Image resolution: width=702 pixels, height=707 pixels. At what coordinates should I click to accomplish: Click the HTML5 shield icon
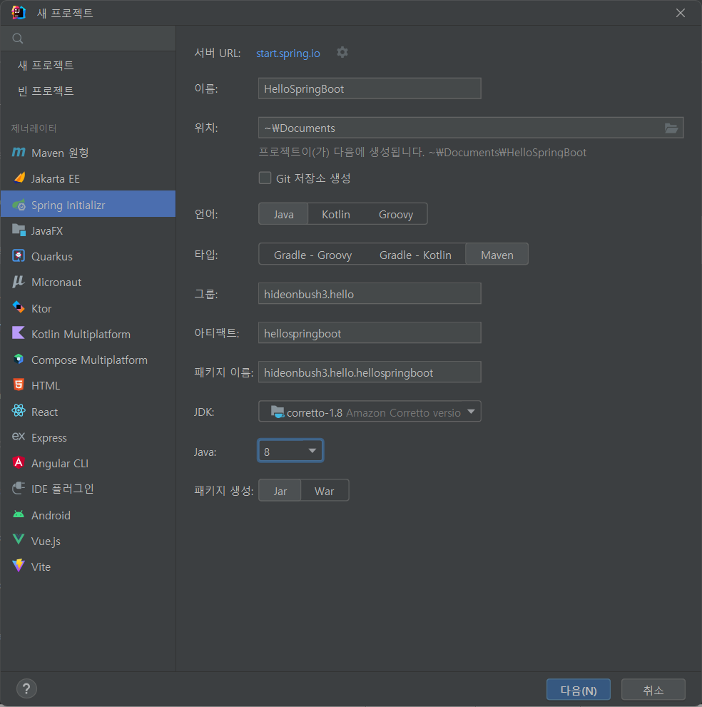pos(19,385)
